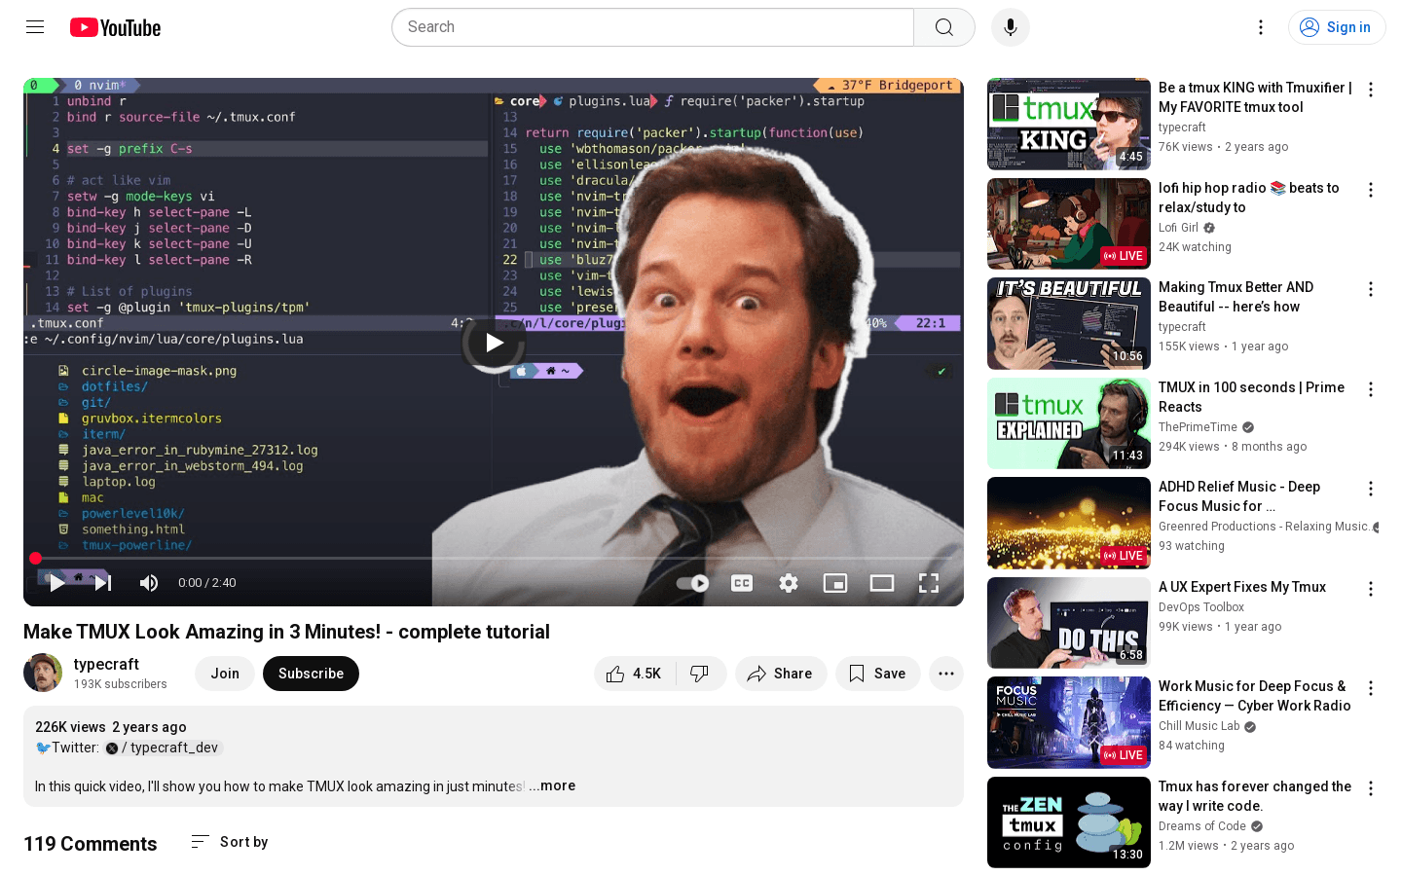This screenshot has width=1402, height=876.
Task: Click the YouTube logo to go home
Action: pos(114,27)
